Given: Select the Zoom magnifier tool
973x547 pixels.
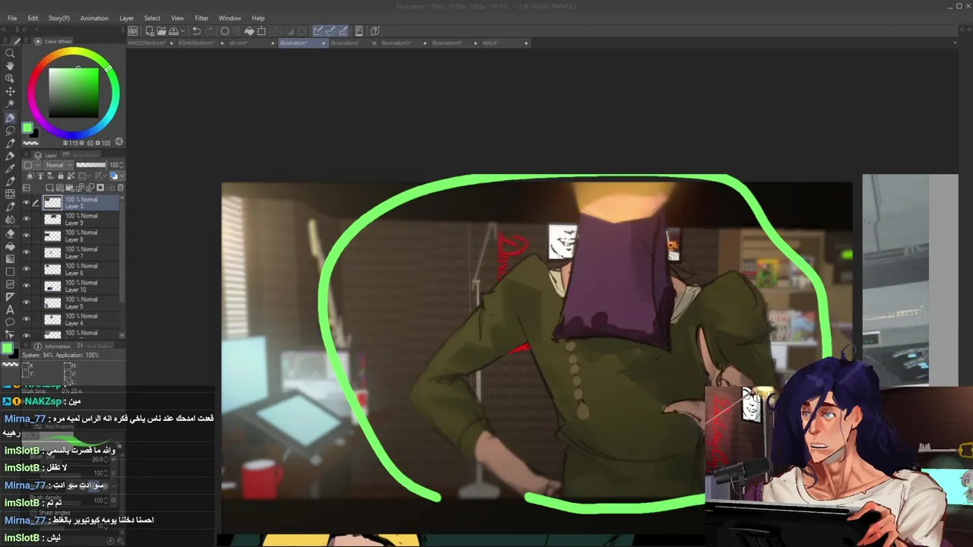Looking at the screenshot, I should coord(10,53).
